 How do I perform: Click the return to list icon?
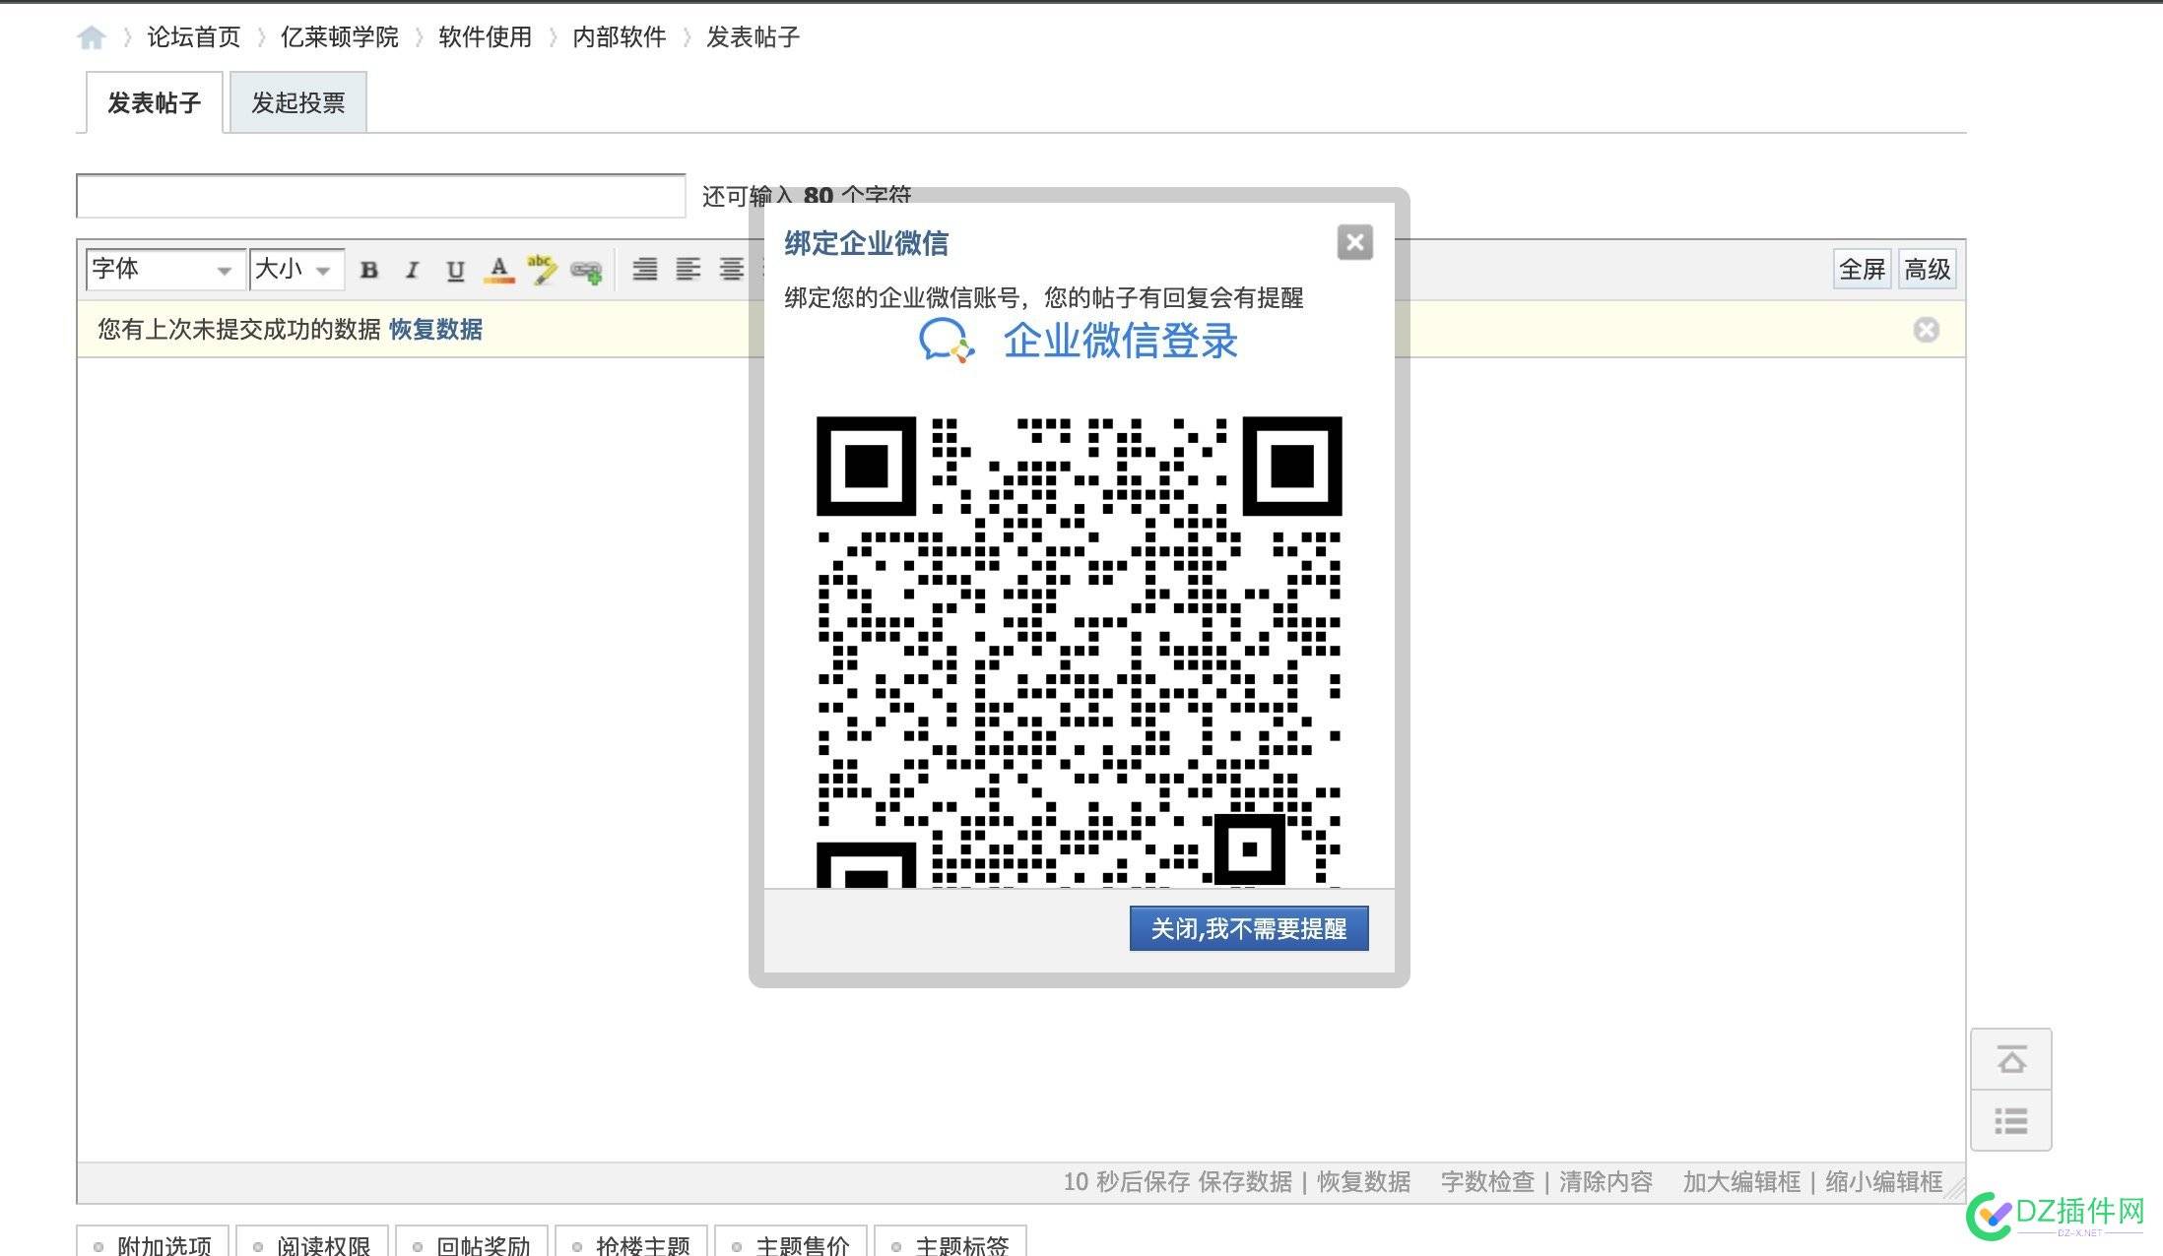tap(2011, 1120)
